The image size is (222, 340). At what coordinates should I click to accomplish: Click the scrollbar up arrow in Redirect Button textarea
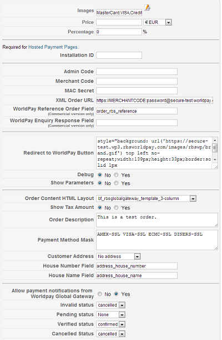click(215, 141)
